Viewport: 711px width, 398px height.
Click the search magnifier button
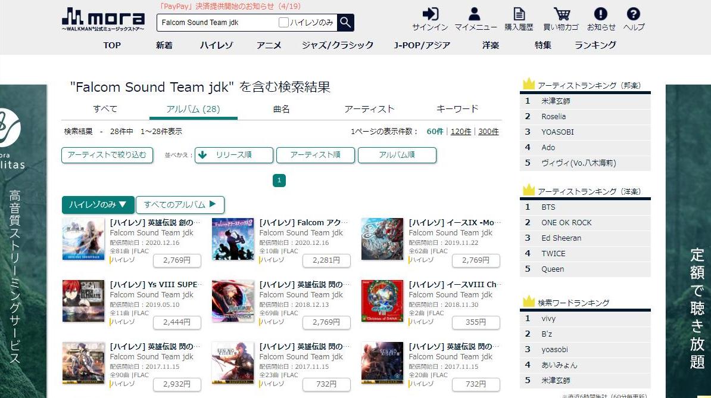(345, 22)
